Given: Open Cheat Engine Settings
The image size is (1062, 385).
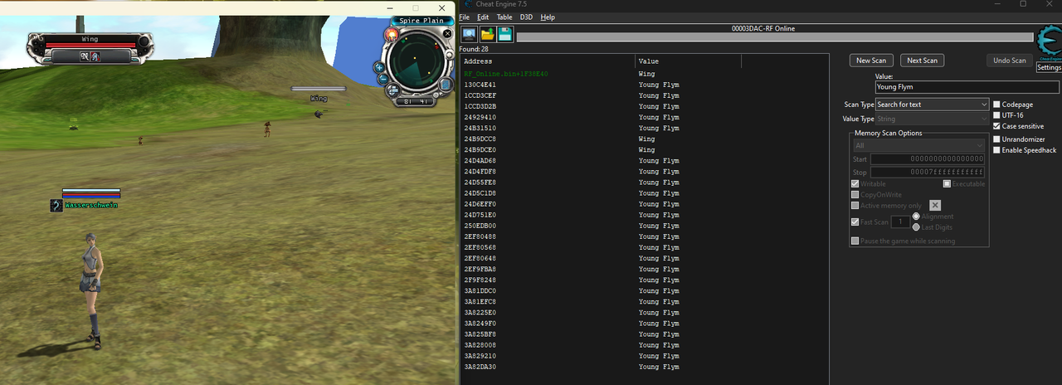Looking at the screenshot, I should (x=1049, y=68).
